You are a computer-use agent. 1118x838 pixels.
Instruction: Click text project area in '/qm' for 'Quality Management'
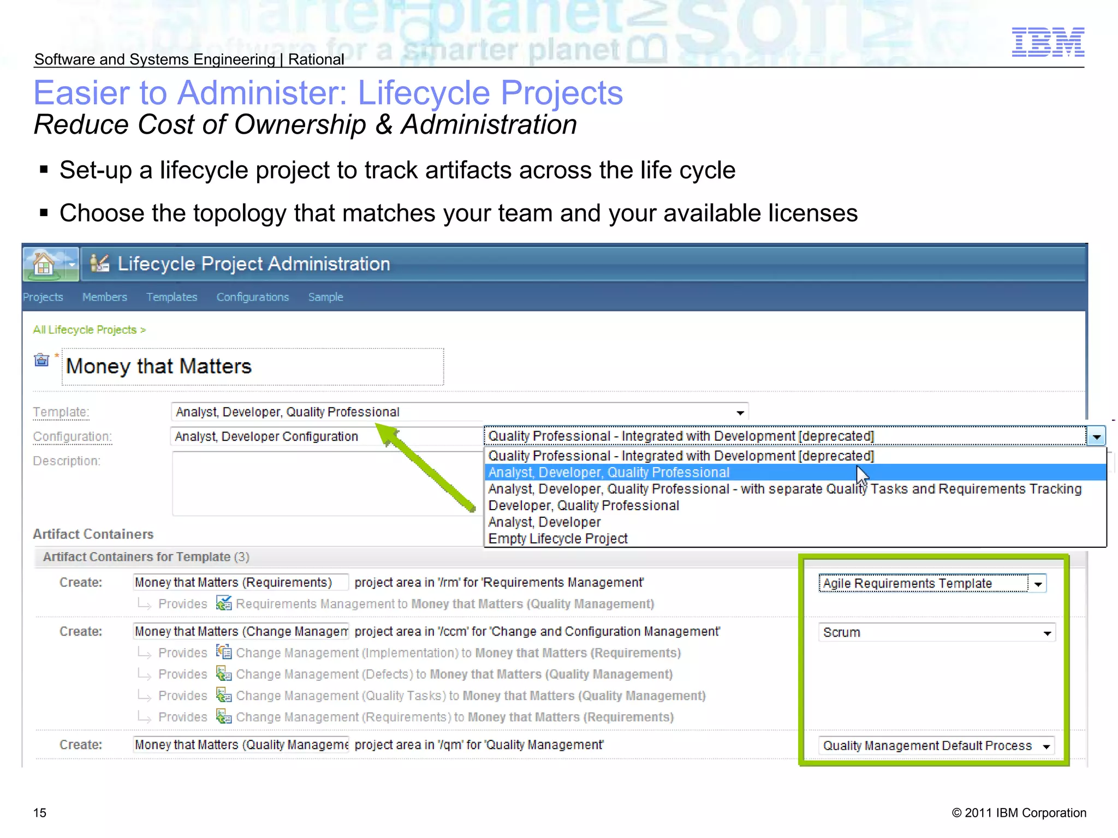(x=479, y=745)
